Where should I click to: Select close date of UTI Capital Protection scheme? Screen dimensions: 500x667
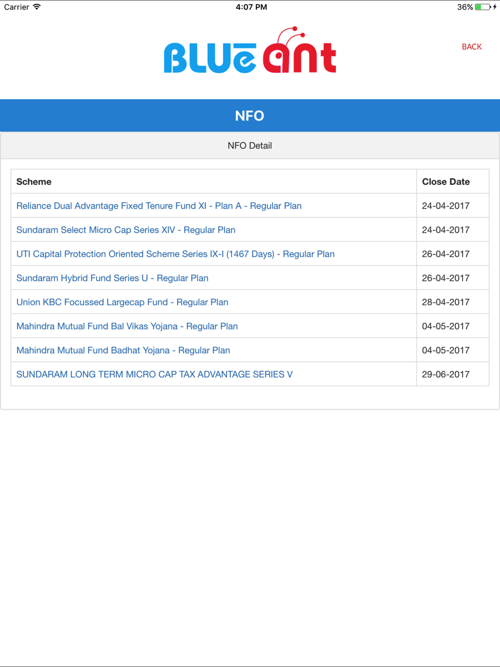click(x=446, y=253)
